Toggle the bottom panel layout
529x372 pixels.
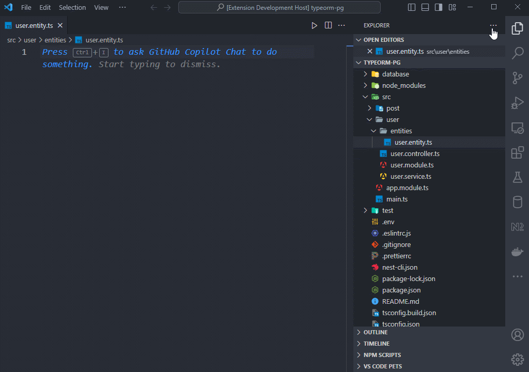click(x=425, y=7)
